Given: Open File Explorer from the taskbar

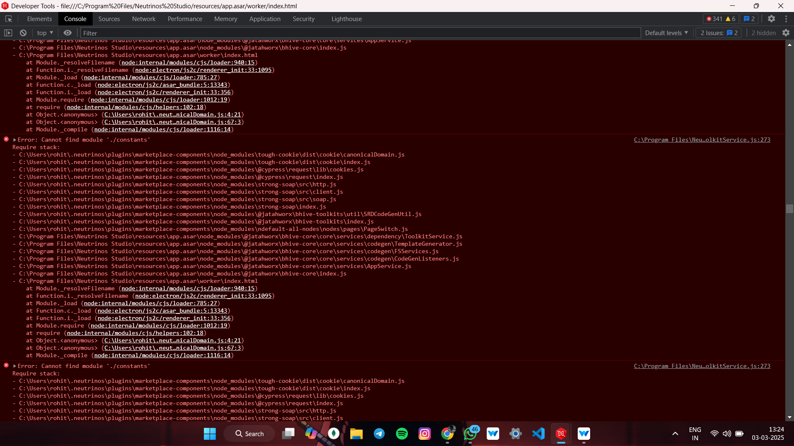Looking at the screenshot, I should pyautogui.click(x=356, y=434).
